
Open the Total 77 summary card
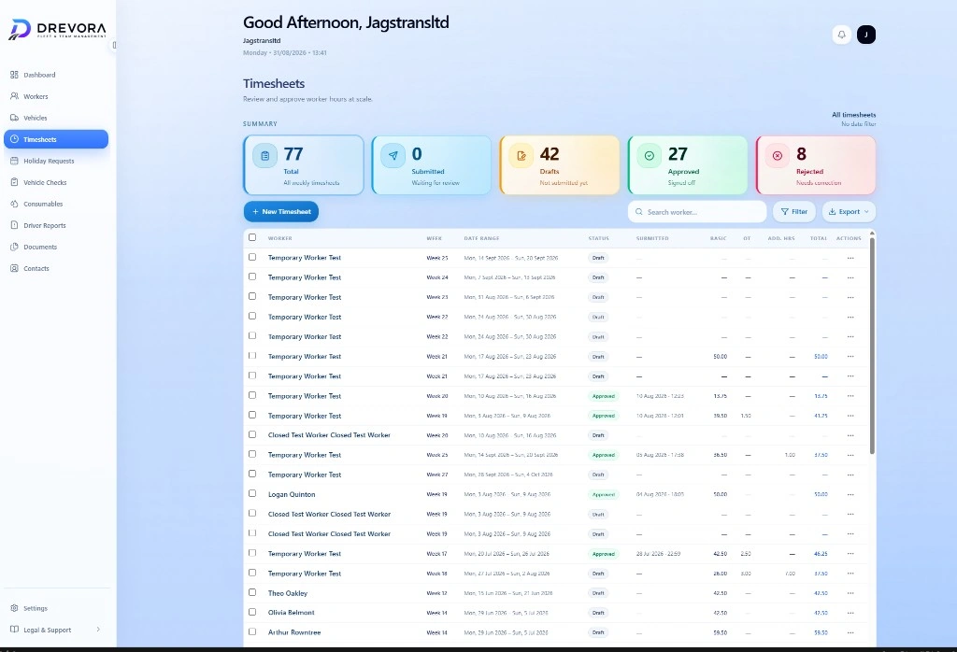(304, 165)
